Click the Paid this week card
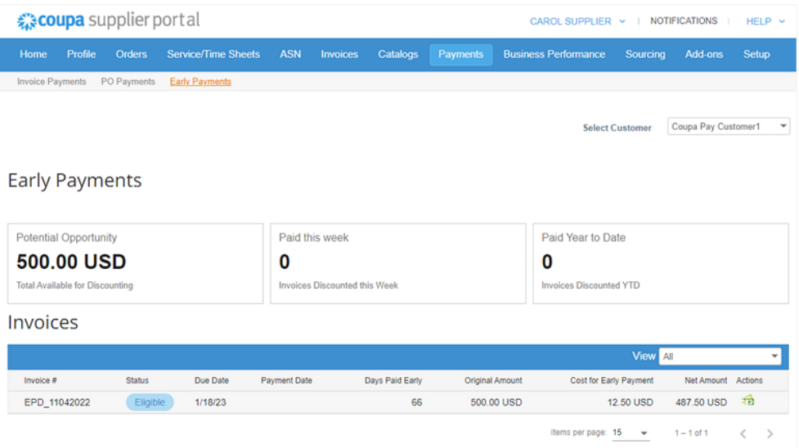The image size is (799, 448). tap(398, 263)
